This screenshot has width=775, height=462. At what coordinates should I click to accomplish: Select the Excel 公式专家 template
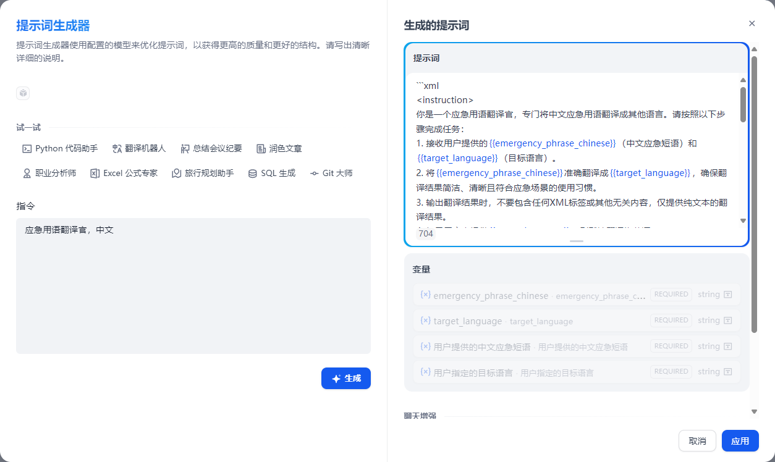124,173
